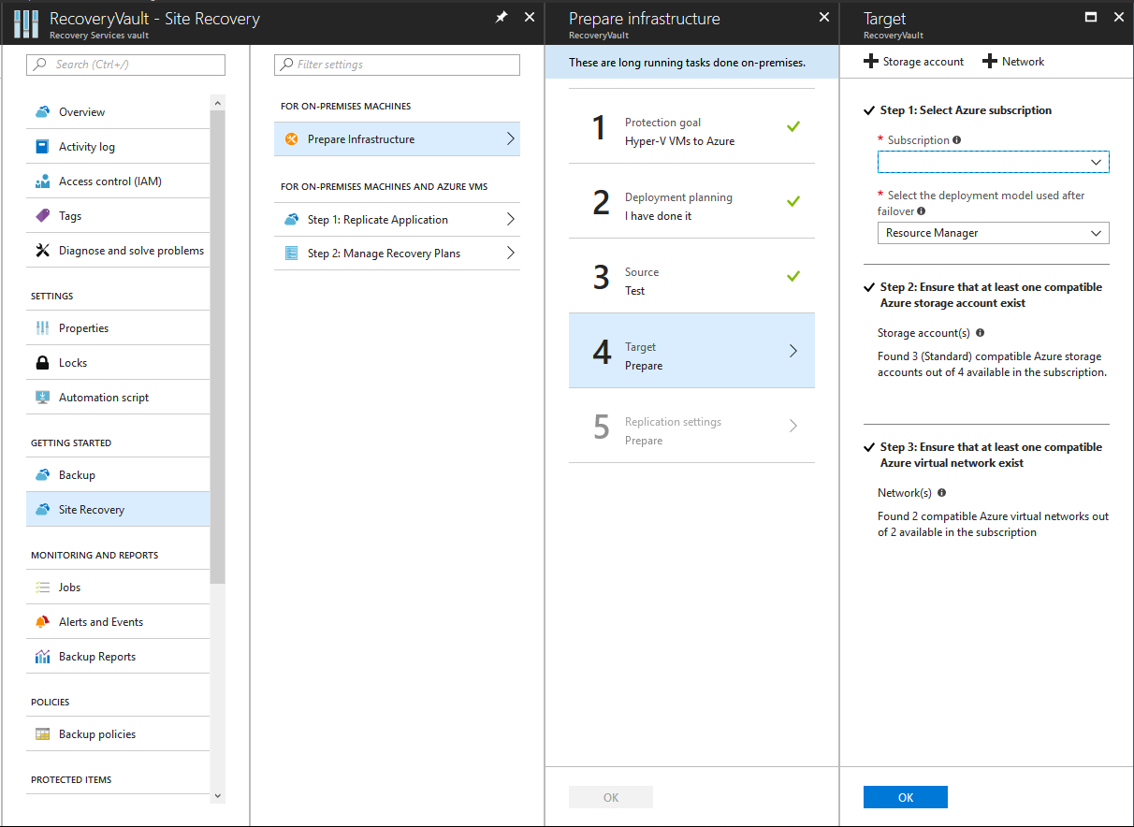Open the Overview menu item
Viewport: 1134px width, 827px height.
coord(118,112)
